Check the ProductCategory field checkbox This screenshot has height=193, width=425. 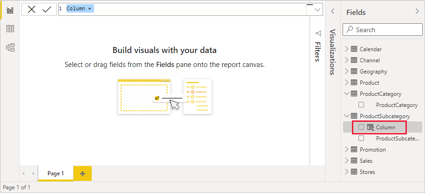click(x=361, y=105)
